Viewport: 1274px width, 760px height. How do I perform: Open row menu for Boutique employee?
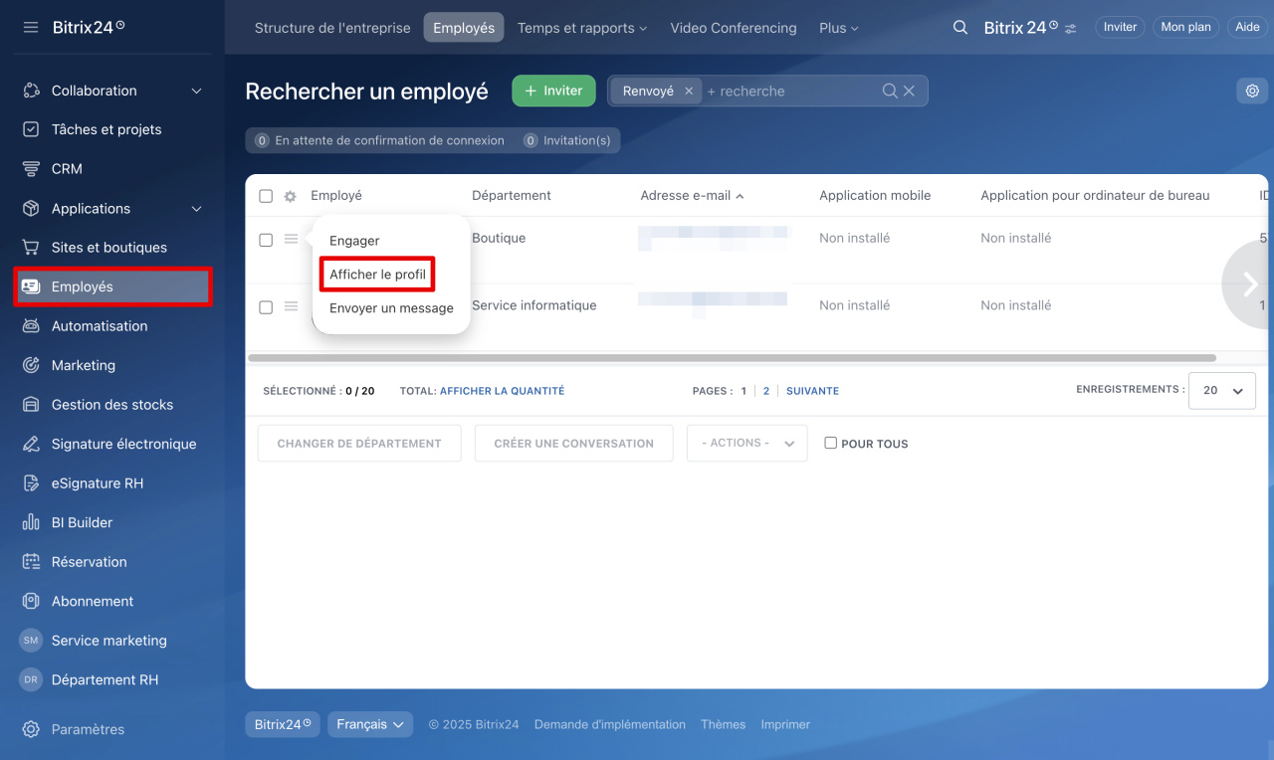tap(291, 239)
